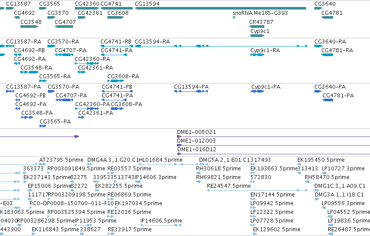The height and width of the screenshot is (236, 370).
Task: Select transcript CG3565-RA label
Action: tap(55, 76)
